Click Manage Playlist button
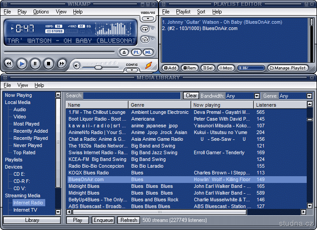317x230 pixels. pos(288,68)
